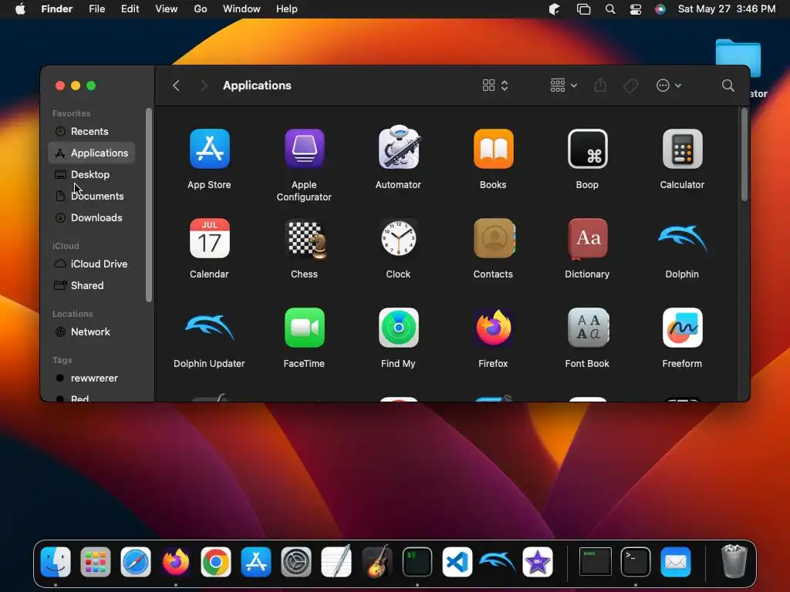790x592 pixels.
Task: Open the Window menu
Action: point(241,9)
